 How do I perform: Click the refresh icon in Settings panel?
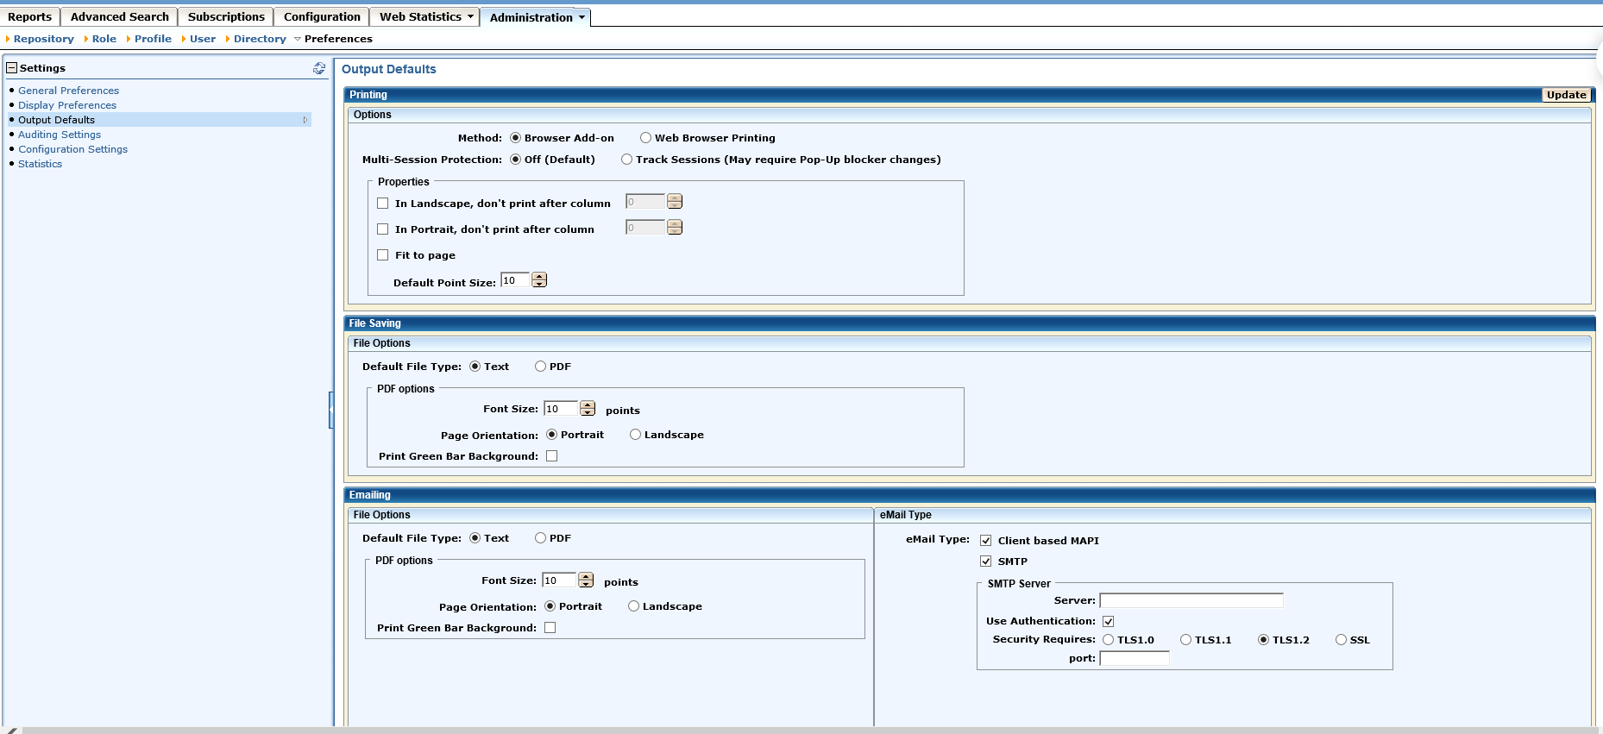point(319,68)
